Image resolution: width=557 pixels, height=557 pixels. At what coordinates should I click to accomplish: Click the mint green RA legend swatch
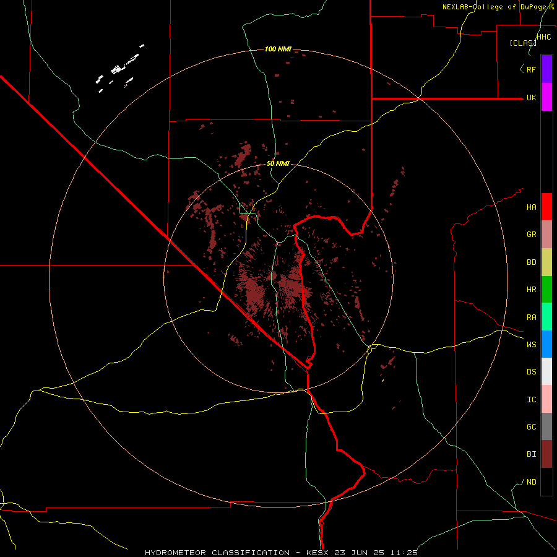(x=546, y=317)
